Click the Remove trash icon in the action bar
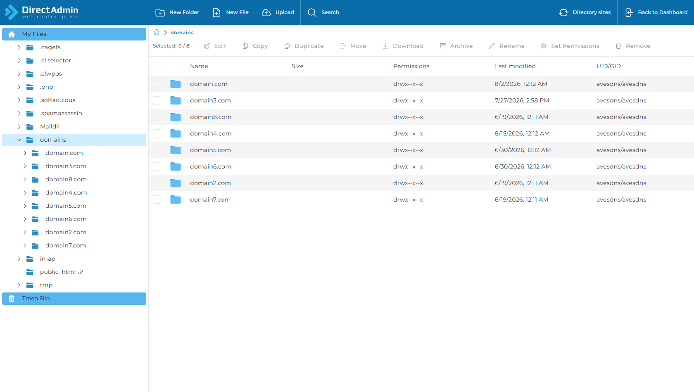694x392 pixels. (618, 46)
